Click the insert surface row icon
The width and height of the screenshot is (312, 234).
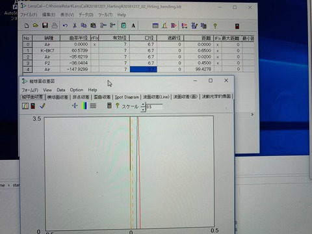pos(103,26)
